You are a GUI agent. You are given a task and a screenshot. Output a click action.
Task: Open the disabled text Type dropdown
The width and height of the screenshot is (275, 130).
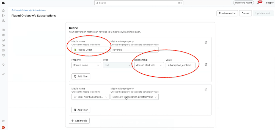pyautogui.click(x=118, y=65)
